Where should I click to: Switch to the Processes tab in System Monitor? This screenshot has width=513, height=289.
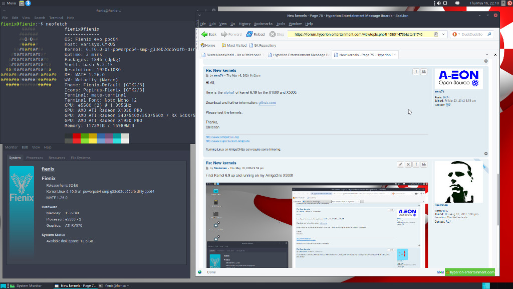(x=35, y=158)
